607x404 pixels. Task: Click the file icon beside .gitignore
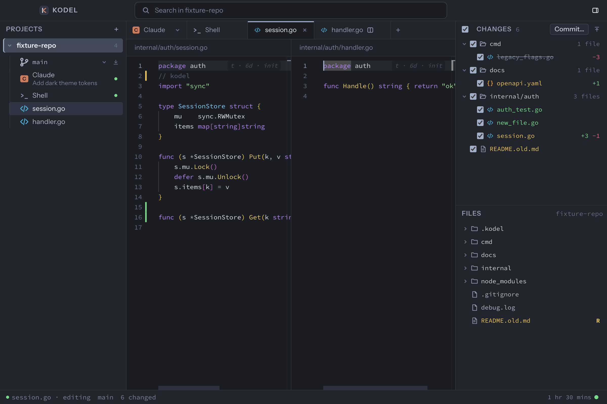click(474, 294)
